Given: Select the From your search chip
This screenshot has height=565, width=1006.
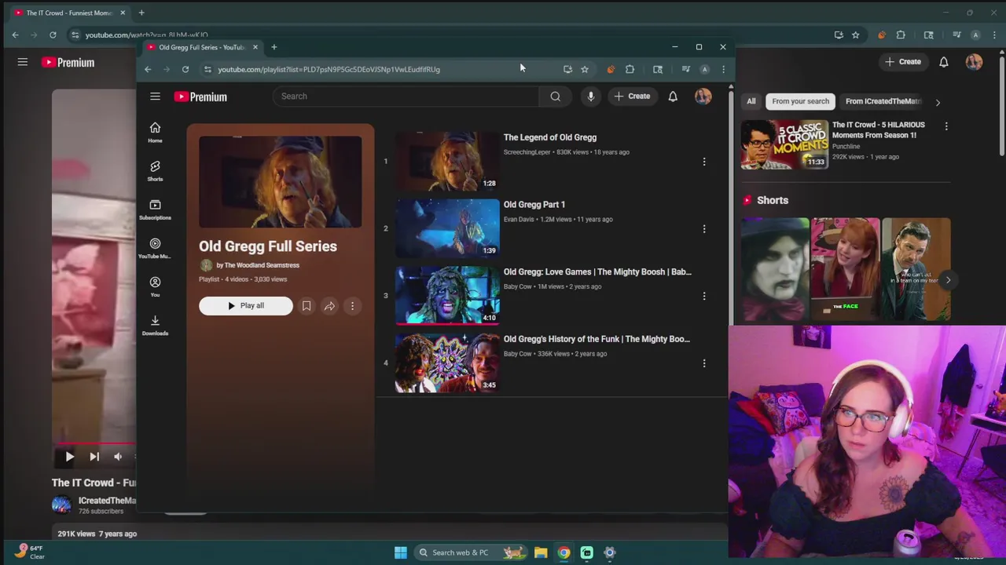Looking at the screenshot, I should pyautogui.click(x=800, y=101).
